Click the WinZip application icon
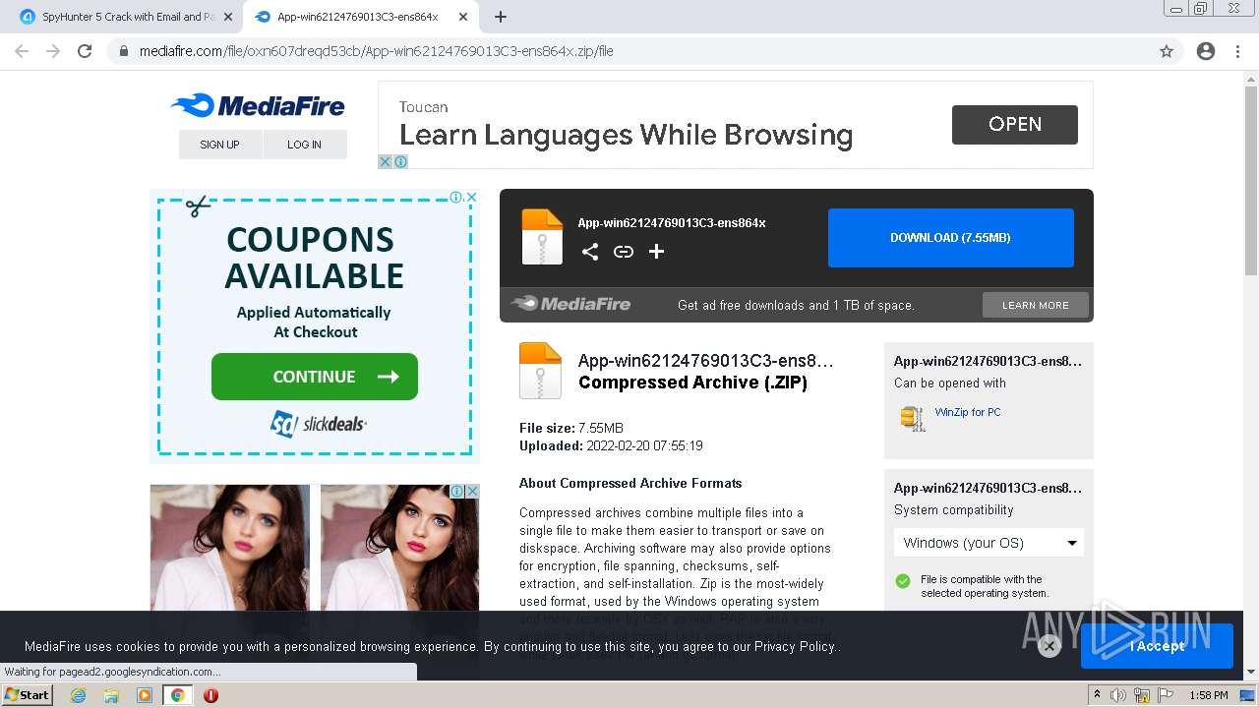The width and height of the screenshot is (1259, 708). point(913,418)
